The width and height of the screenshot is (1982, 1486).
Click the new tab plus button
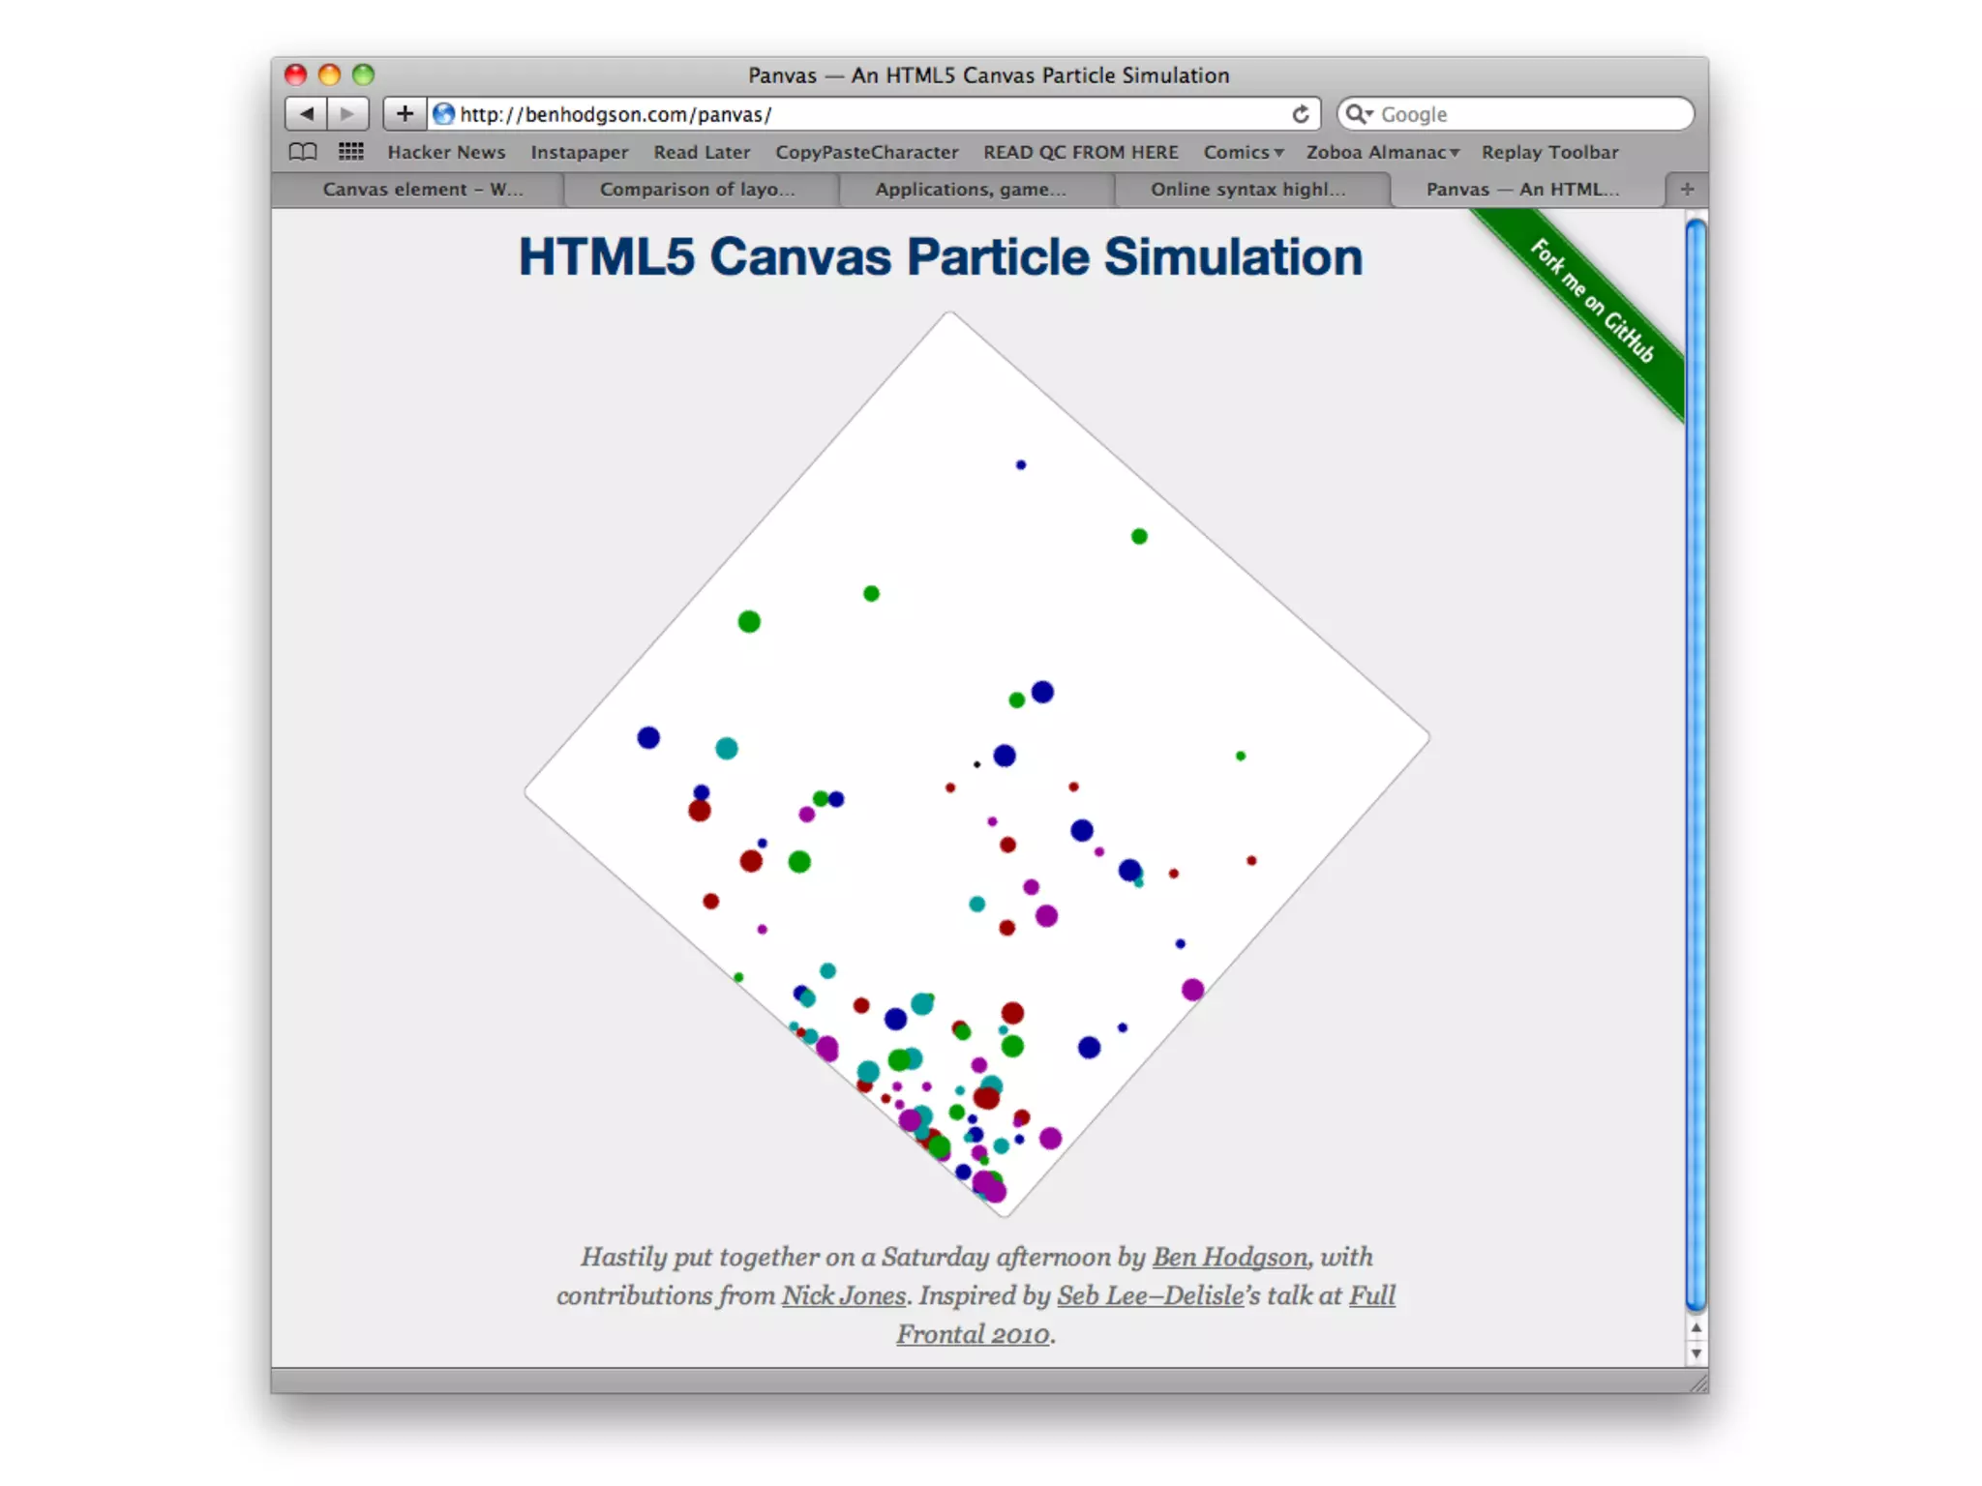click(x=1687, y=190)
